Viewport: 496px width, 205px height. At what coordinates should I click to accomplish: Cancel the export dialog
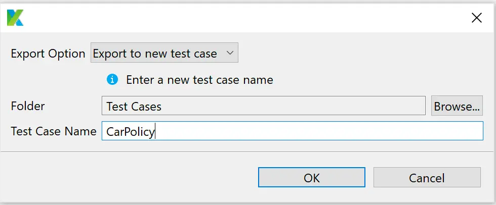[x=427, y=177]
